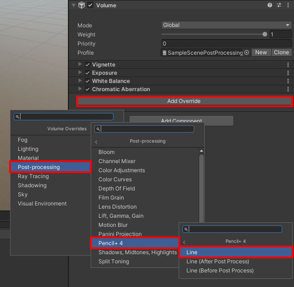
Task: Open the Pencil+ 4 submenu entry
Action: 135,243
